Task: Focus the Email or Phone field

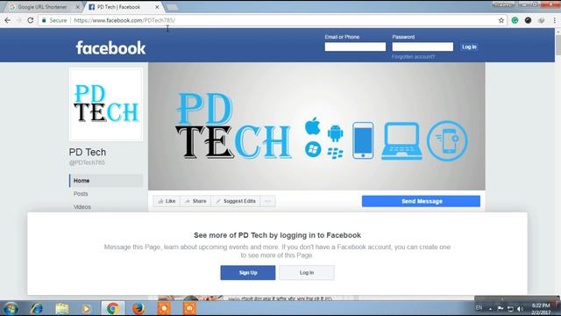Action: coord(355,47)
